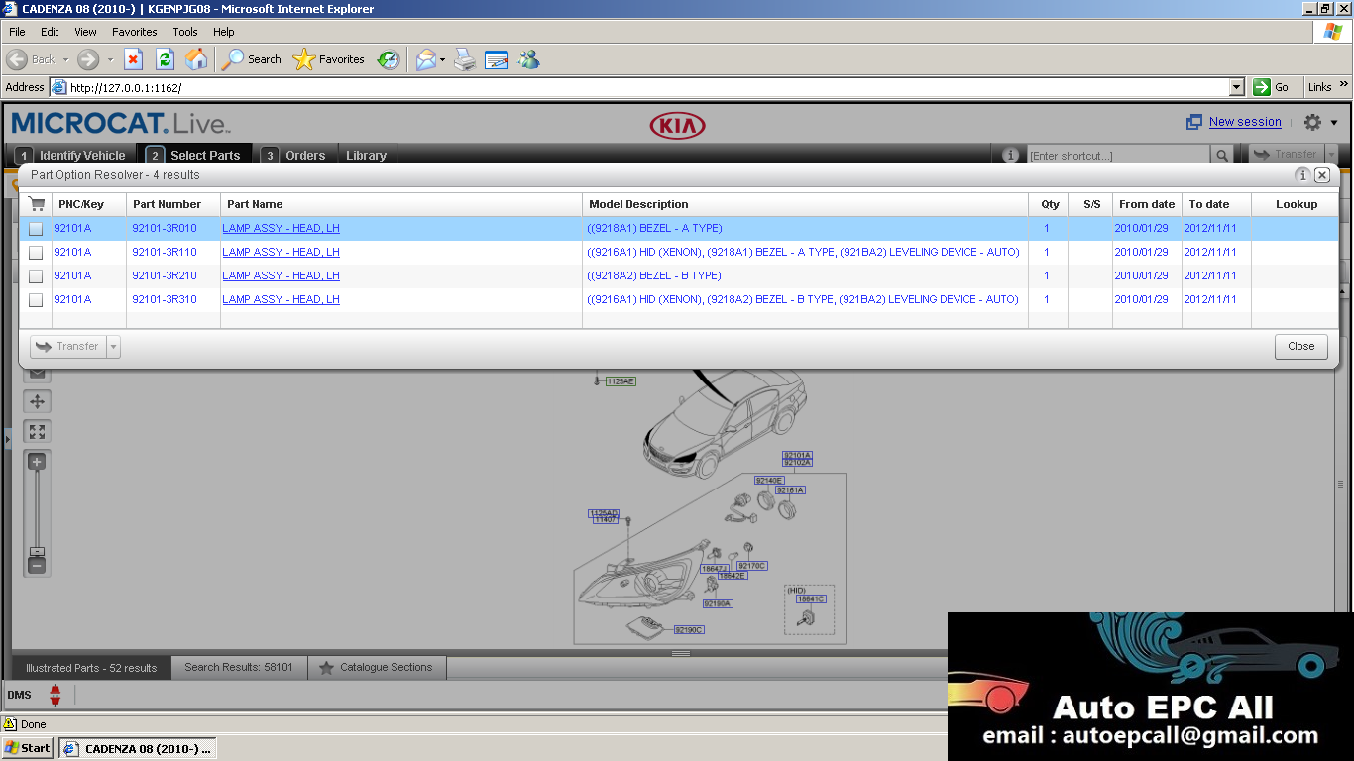
Task: Switch to the Catalogue Sections tab
Action: [377, 667]
